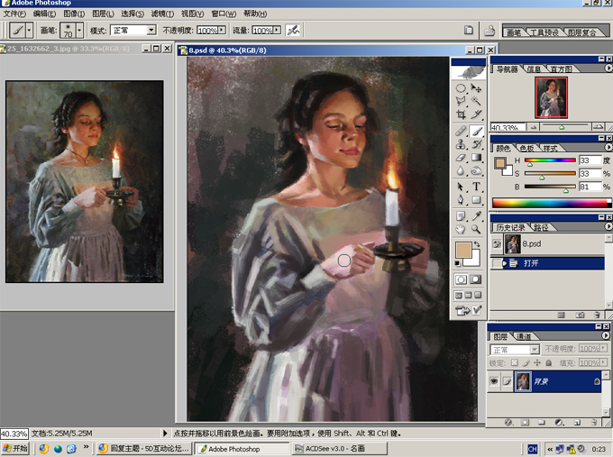This screenshot has height=457, width=613.
Task: Select the Eraser tool
Action: point(461,158)
